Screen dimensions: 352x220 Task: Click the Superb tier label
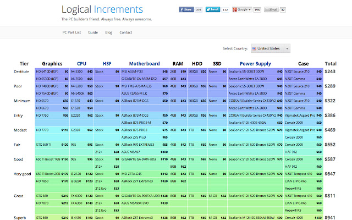[x=20, y=218]
